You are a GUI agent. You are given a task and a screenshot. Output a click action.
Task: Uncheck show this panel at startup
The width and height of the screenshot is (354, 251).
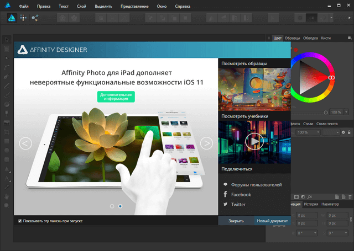[x=20, y=221]
